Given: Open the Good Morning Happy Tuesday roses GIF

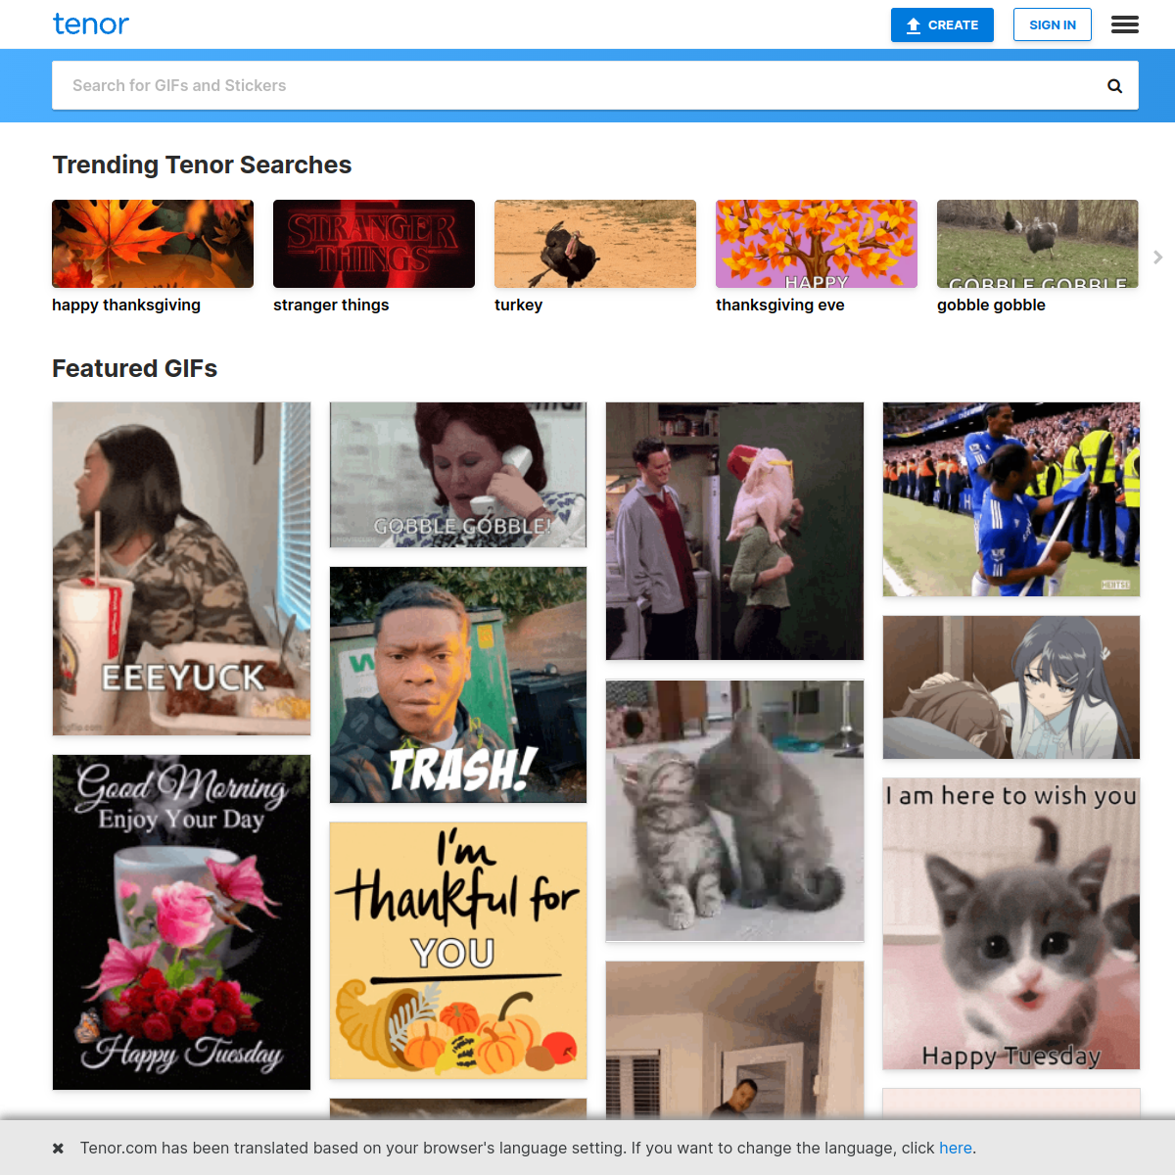Looking at the screenshot, I should coord(181,922).
